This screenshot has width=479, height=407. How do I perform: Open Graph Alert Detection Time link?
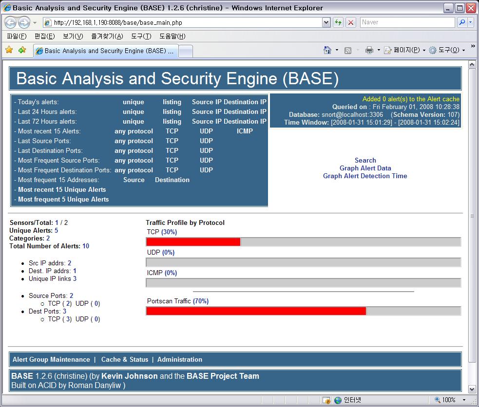tap(365, 176)
